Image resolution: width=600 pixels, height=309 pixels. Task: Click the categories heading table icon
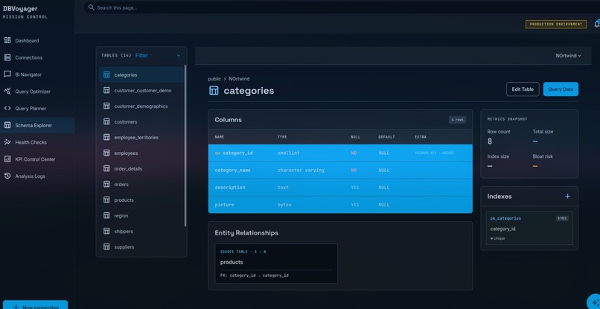tap(214, 91)
